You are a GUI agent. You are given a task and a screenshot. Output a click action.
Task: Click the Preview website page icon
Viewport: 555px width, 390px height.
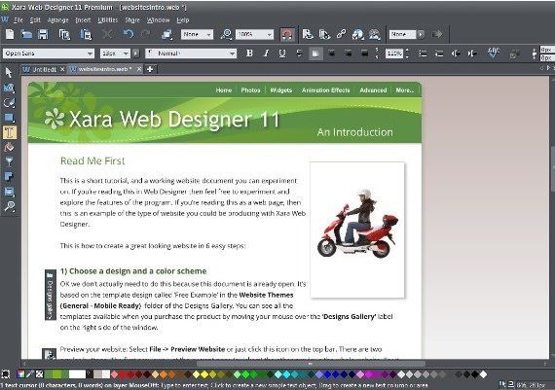[308, 34]
